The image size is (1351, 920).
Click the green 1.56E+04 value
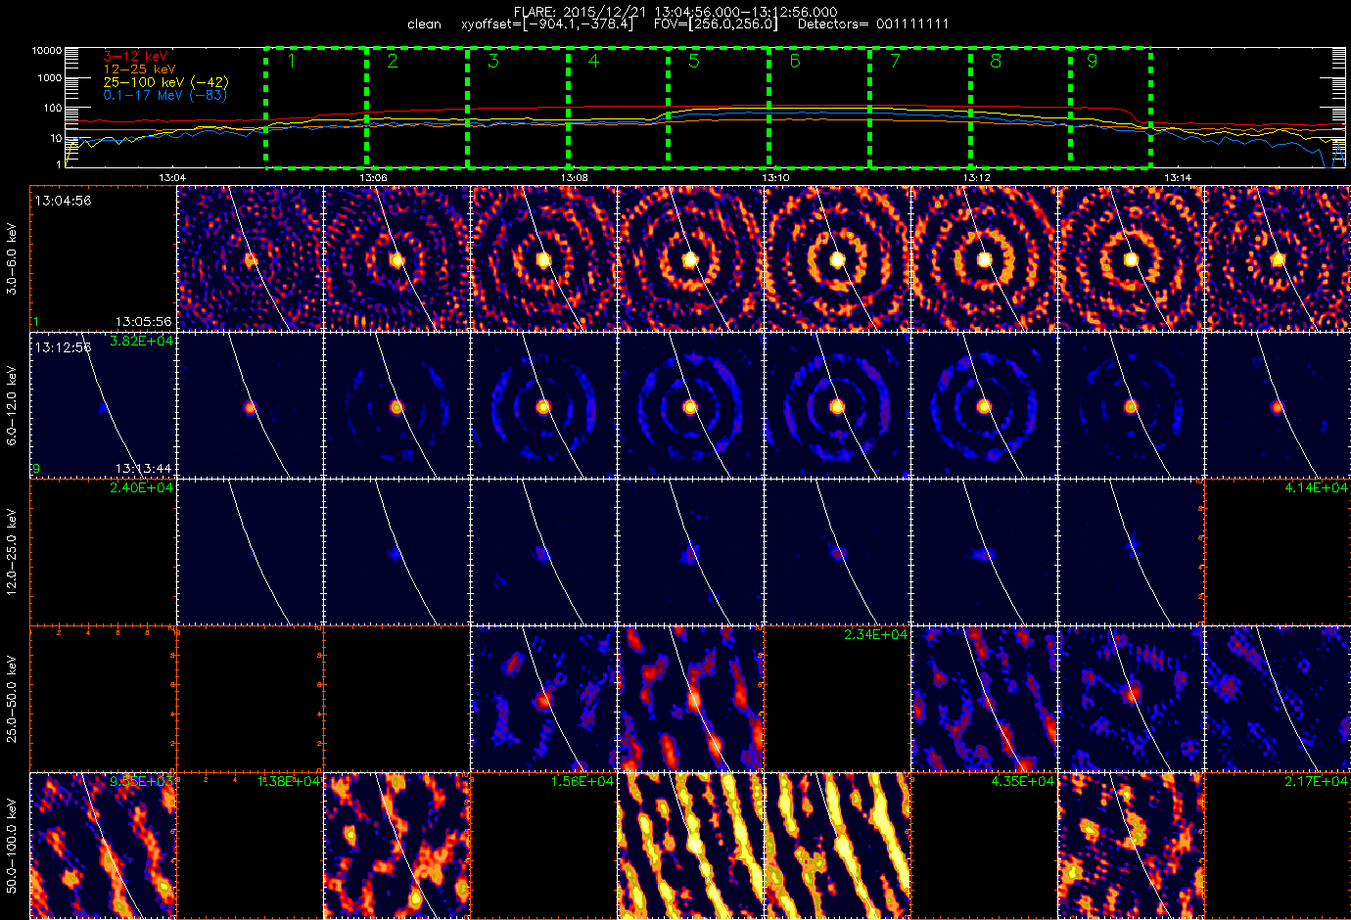point(582,781)
